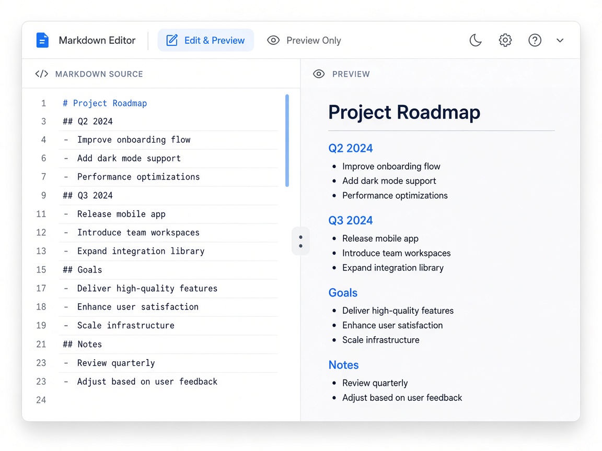Click the 'Q2 2024' preview heading

click(x=351, y=148)
